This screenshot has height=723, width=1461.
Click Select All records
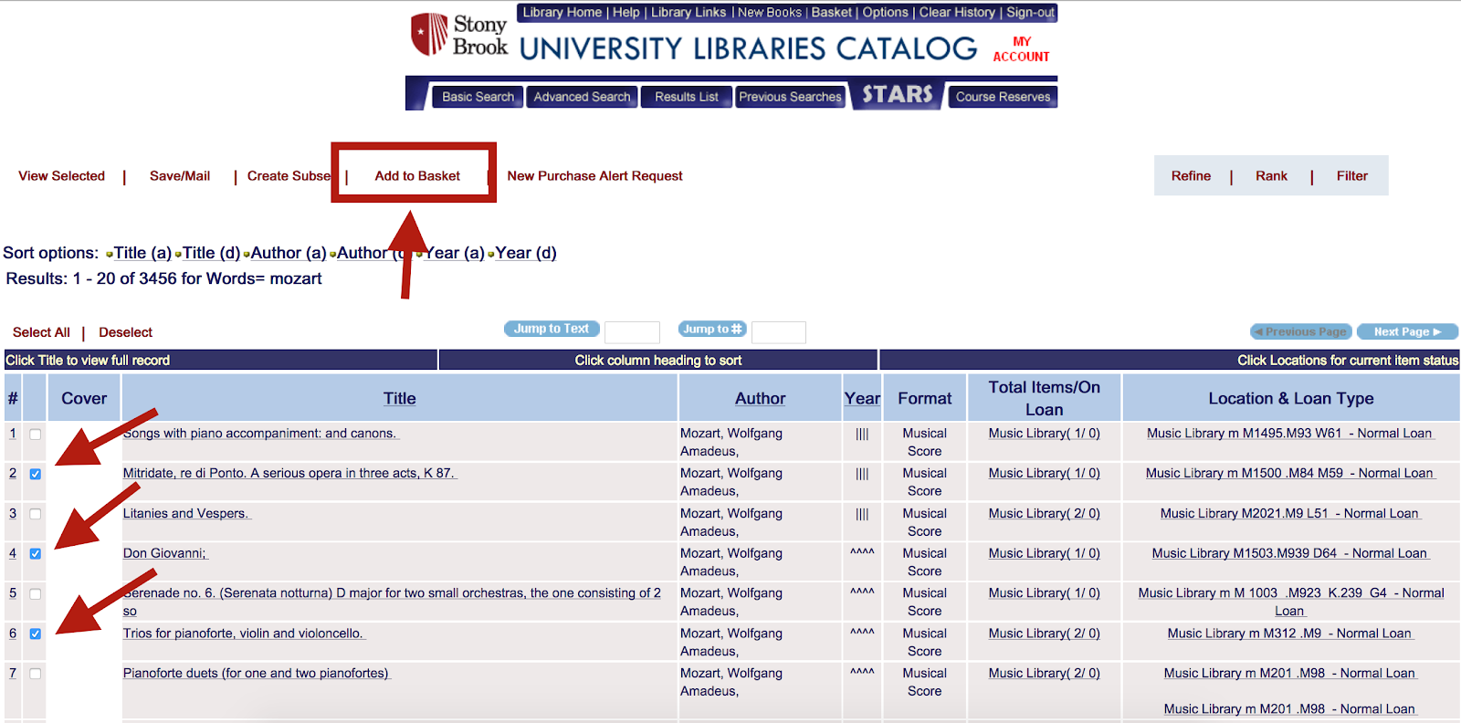[41, 332]
